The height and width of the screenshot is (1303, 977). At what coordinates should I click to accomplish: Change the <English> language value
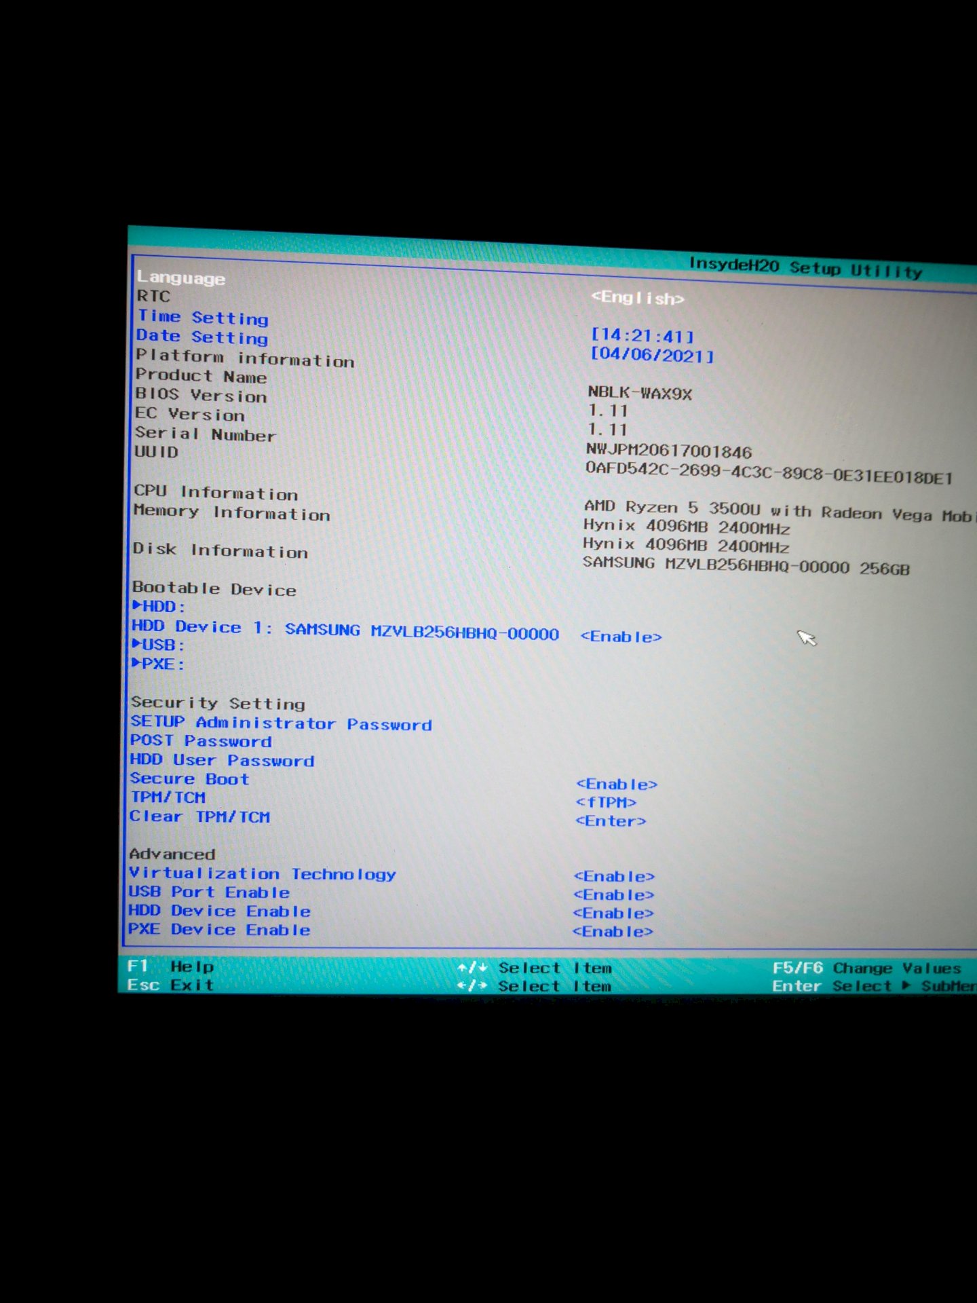point(637,298)
